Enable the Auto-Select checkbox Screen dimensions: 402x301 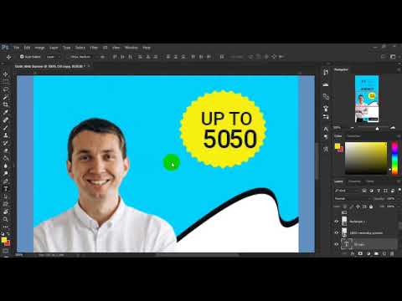tap(22, 57)
